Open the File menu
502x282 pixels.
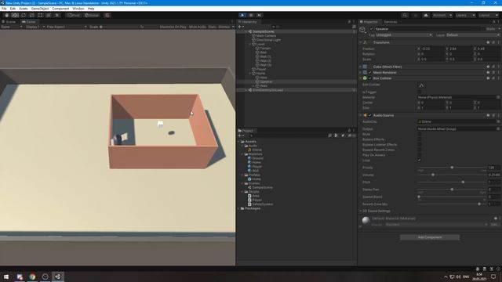[4, 9]
